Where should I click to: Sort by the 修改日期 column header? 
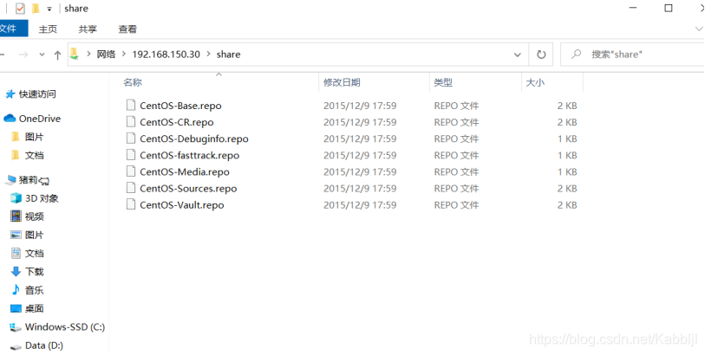tap(342, 82)
